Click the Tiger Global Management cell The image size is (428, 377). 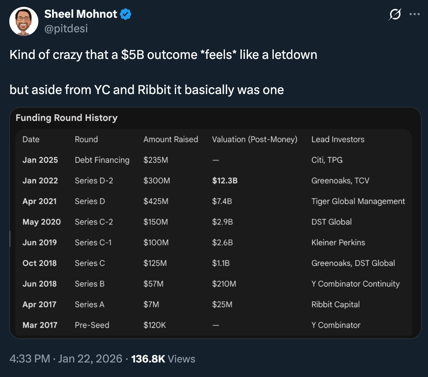(x=358, y=201)
